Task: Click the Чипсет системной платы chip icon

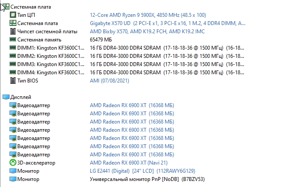Action: [13, 32]
